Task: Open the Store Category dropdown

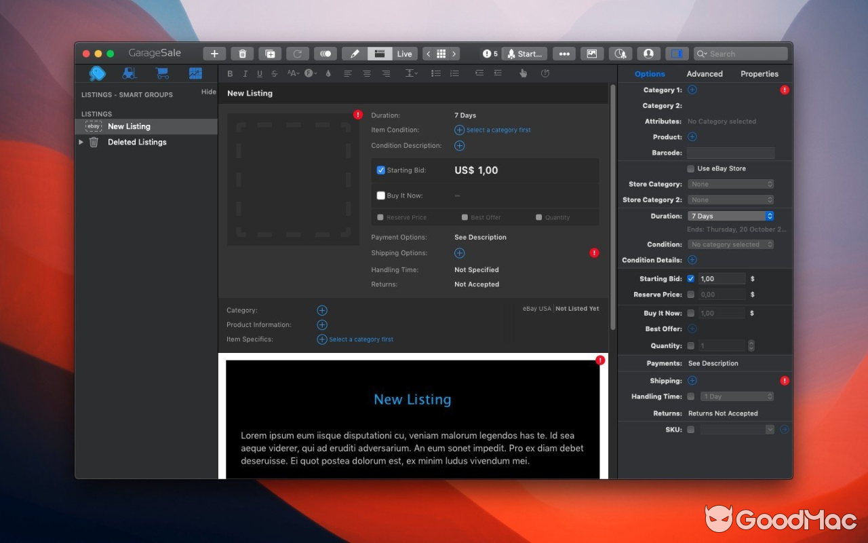Action: (730, 183)
